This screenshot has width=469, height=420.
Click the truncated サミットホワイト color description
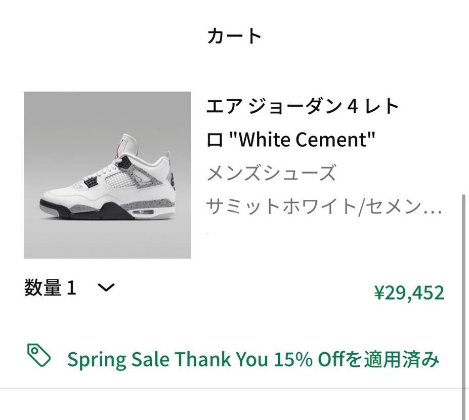point(324,206)
